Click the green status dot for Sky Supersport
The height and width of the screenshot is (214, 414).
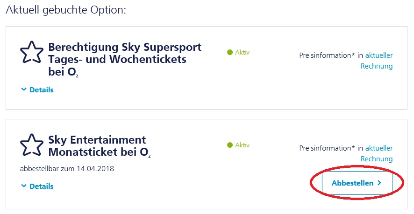pyautogui.click(x=229, y=53)
